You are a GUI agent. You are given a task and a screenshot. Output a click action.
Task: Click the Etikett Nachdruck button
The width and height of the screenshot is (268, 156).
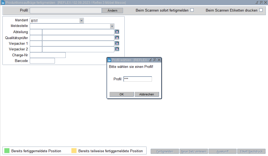(x=251, y=151)
